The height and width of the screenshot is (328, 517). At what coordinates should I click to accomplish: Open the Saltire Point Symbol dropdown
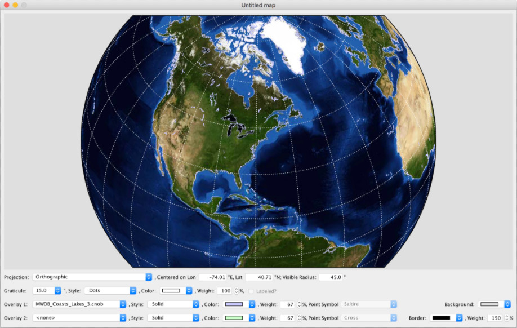(x=369, y=304)
